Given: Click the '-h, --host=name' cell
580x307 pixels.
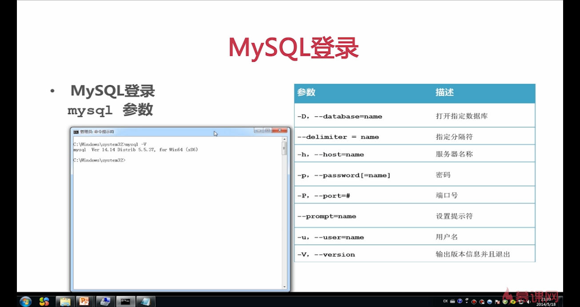Looking at the screenshot, I should [330, 155].
